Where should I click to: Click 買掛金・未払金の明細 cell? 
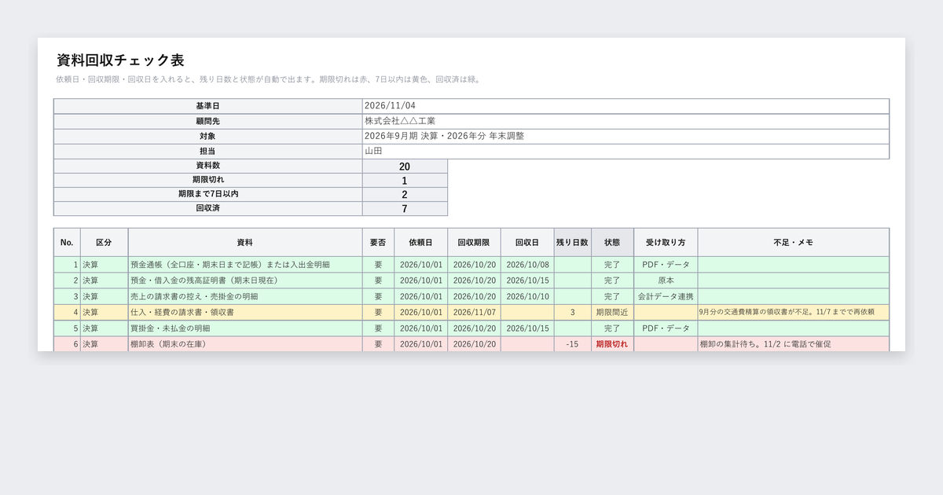tap(245, 328)
